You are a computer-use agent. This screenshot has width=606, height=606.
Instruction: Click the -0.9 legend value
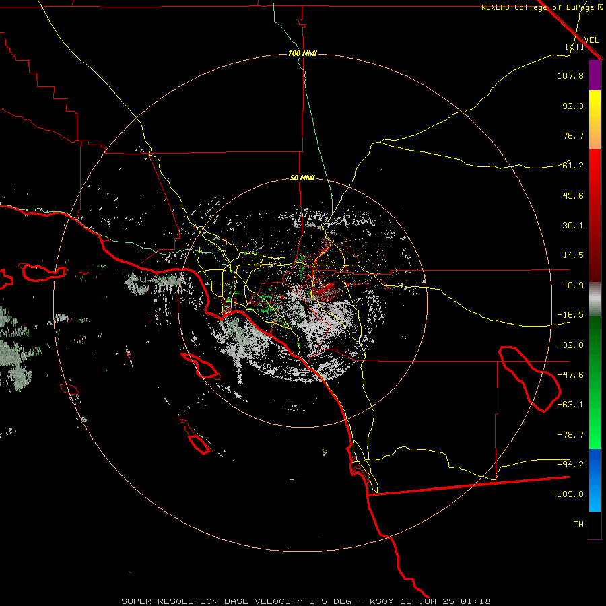(x=573, y=285)
